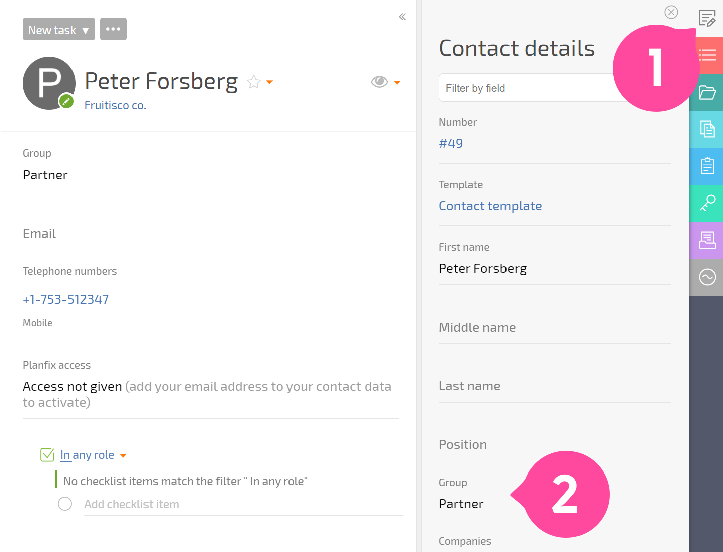This screenshot has height=552, width=723.
Task: Collapse panel with double chevron arrows
Action: coord(402,17)
